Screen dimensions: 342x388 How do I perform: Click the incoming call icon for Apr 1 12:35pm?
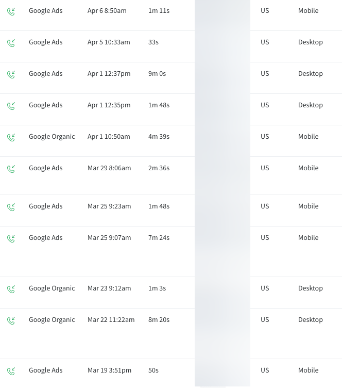(11, 106)
